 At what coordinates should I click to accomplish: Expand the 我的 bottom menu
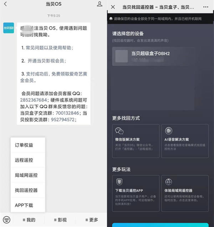(29, 220)
